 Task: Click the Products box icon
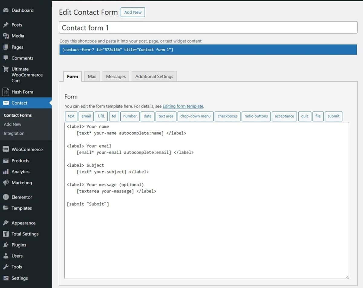6,161
